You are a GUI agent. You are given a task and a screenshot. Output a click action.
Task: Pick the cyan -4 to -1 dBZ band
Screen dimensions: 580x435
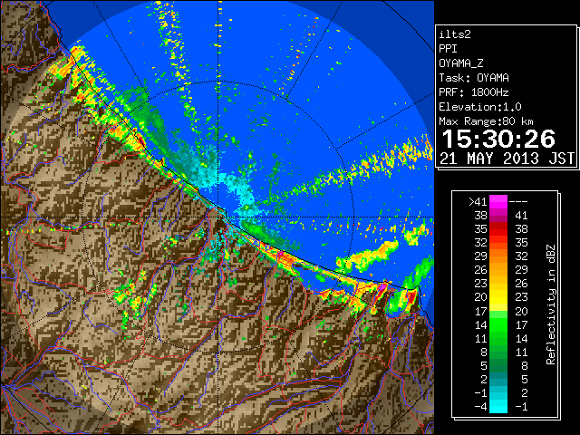(498, 407)
